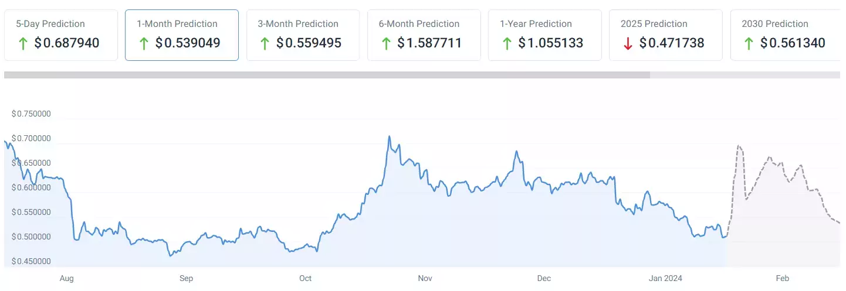846x291 pixels.
Task: Click the Jan 2024 label on timeline
Action: pyautogui.click(x=664, y=279)
